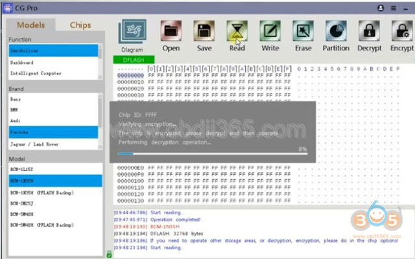Open the user account icon
Image resolution: width=415 pixels, height=259 pixels.
[381, 8]
